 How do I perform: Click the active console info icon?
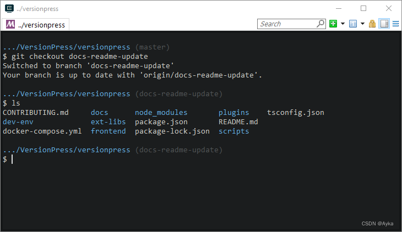coord(353,24)
